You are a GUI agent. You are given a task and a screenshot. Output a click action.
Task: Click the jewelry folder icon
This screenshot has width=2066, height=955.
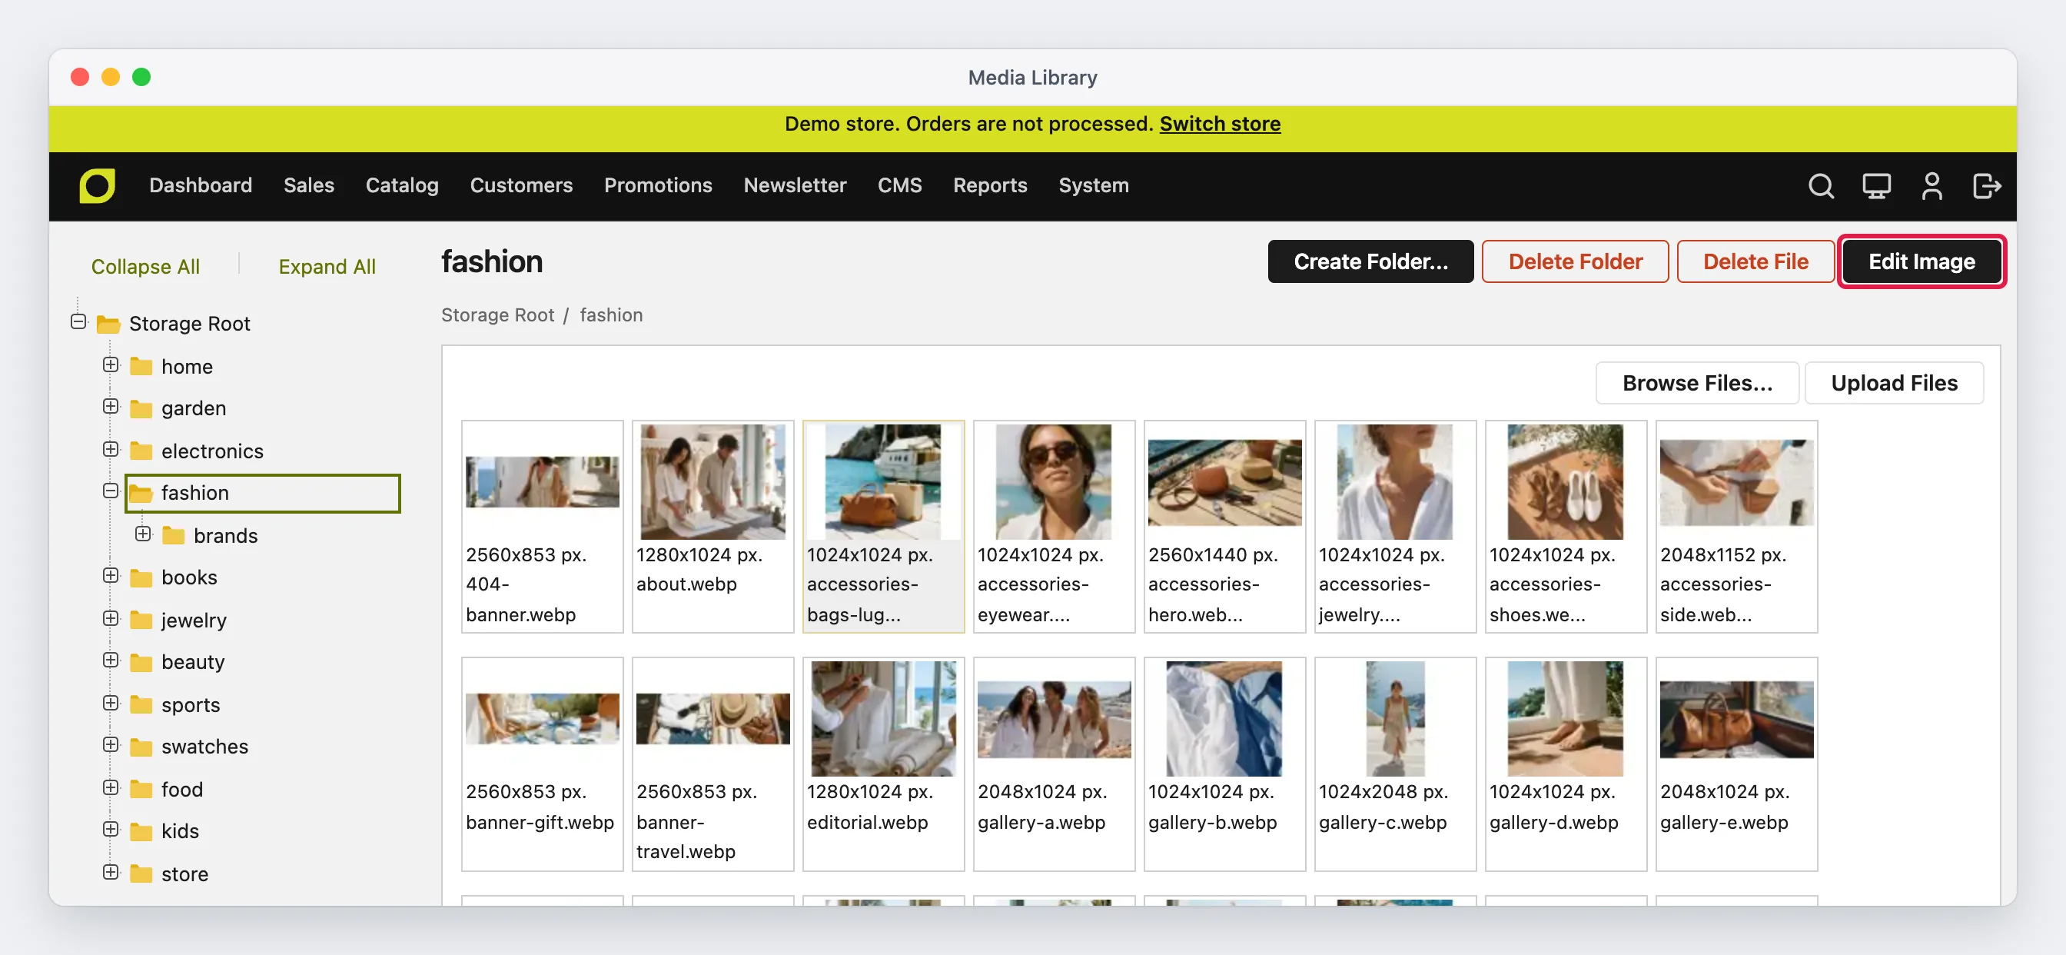(141, 620)
